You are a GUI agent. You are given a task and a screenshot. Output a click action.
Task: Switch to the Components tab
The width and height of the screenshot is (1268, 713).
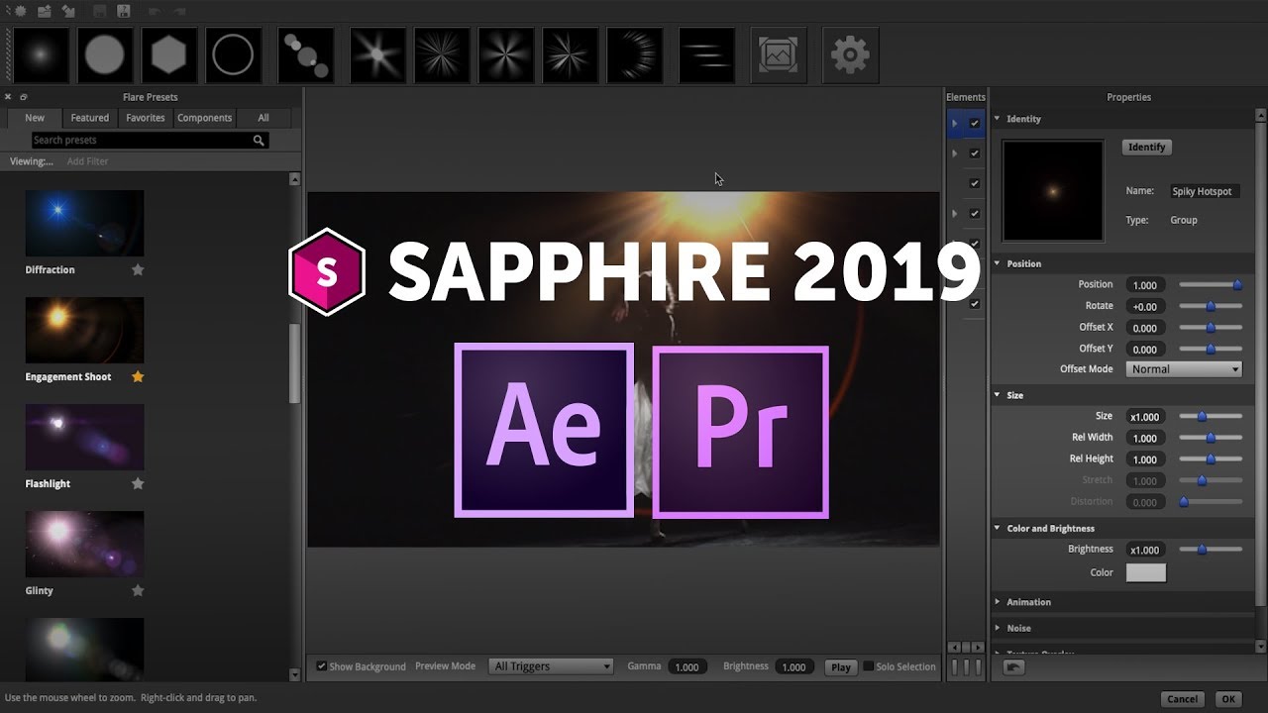[204, 118]
